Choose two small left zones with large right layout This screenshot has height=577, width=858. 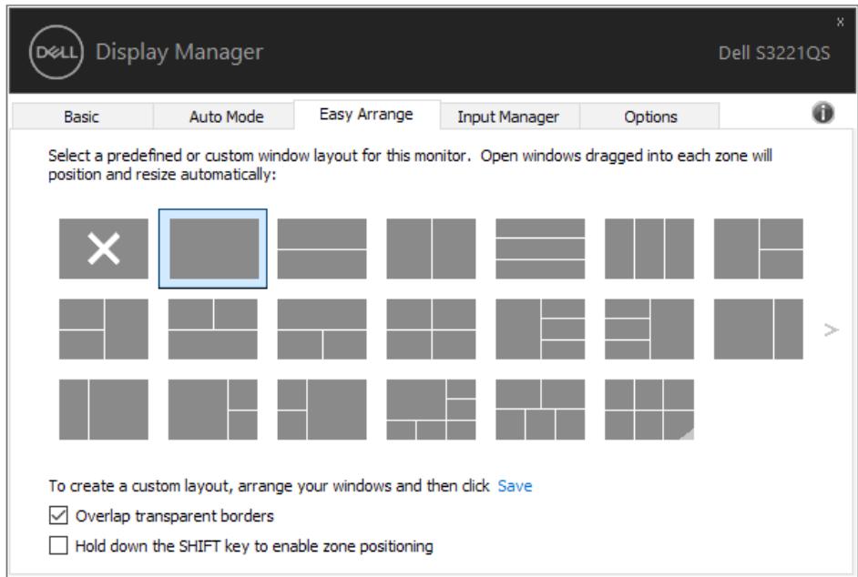(322, 410)
